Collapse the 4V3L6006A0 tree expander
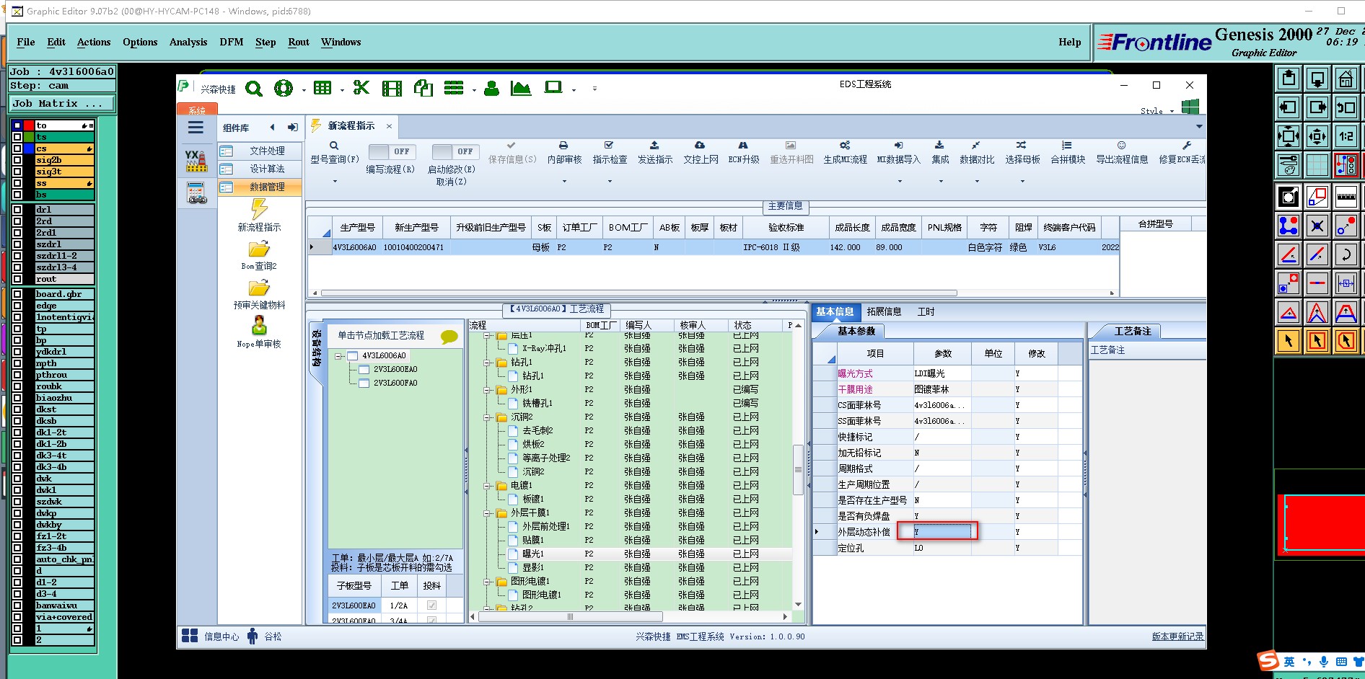1365x679 pixels. click(x=338, y=356)
